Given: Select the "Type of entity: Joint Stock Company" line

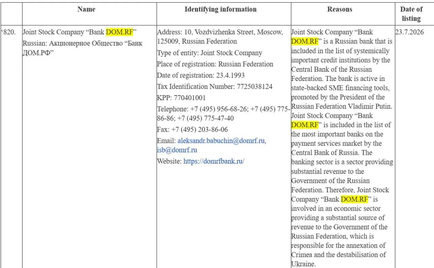Looking at the screenshot, I should pyautogui.click(x=210, y=53).
